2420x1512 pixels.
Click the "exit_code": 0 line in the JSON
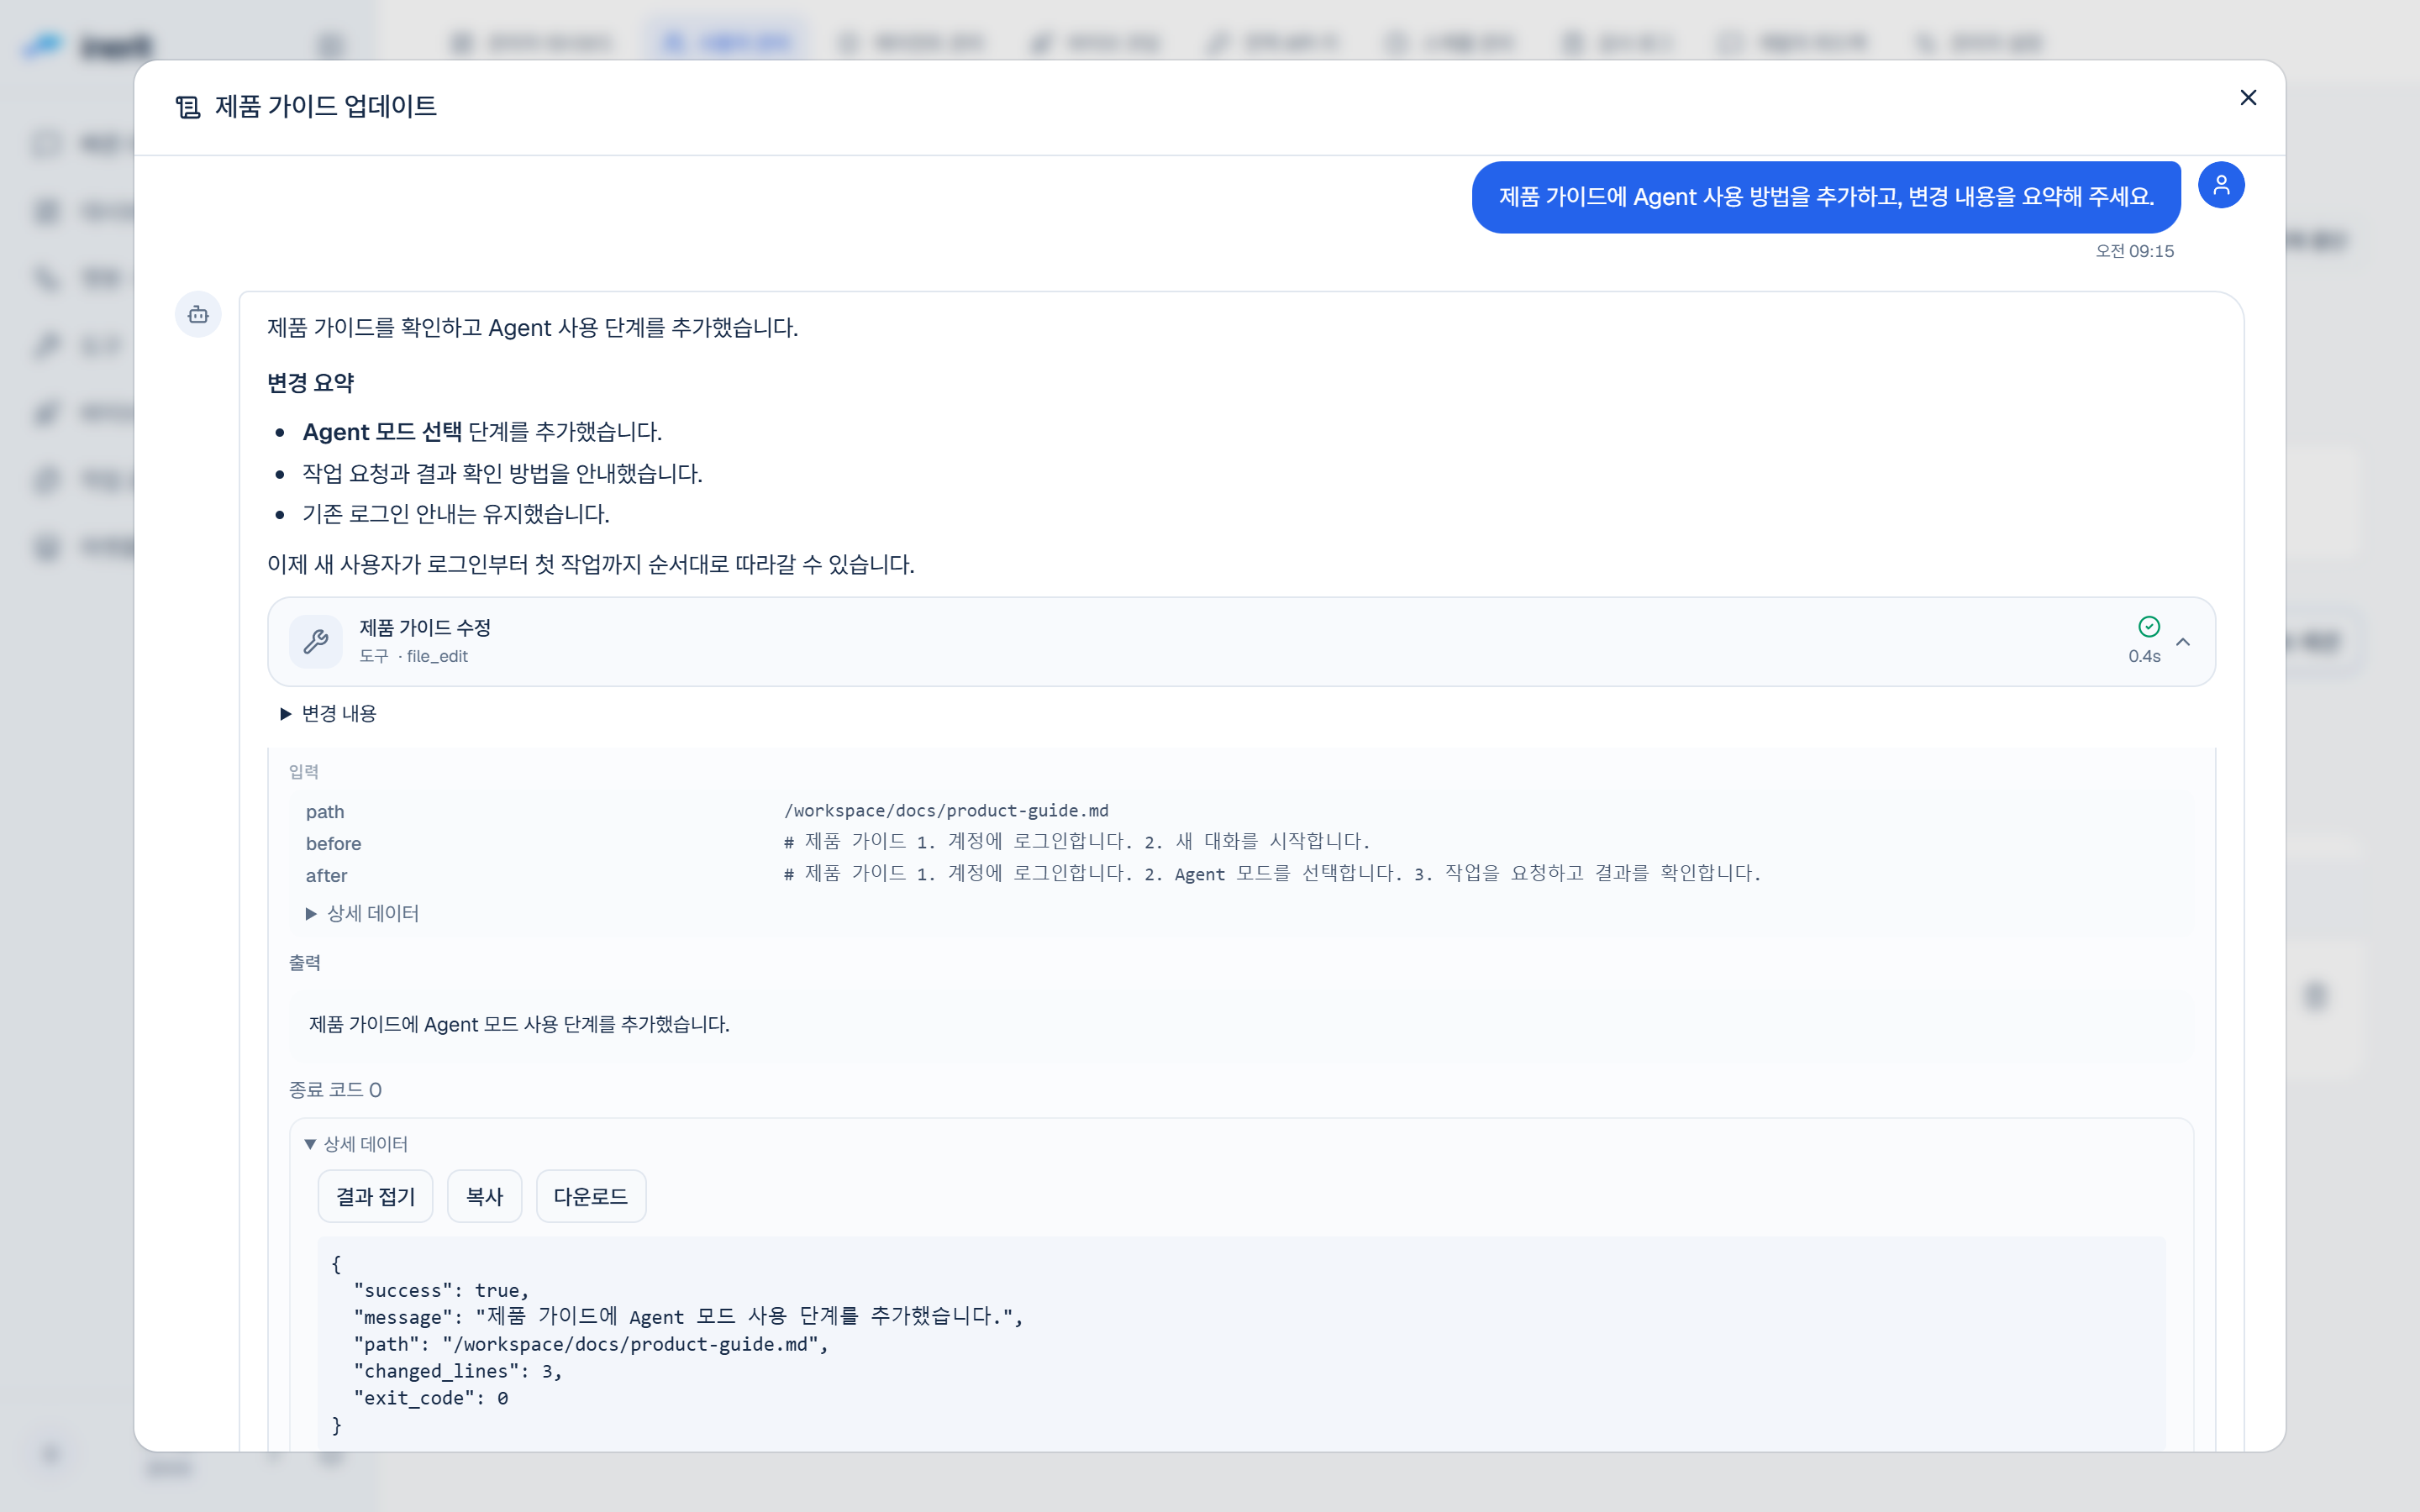[431, 1398]
